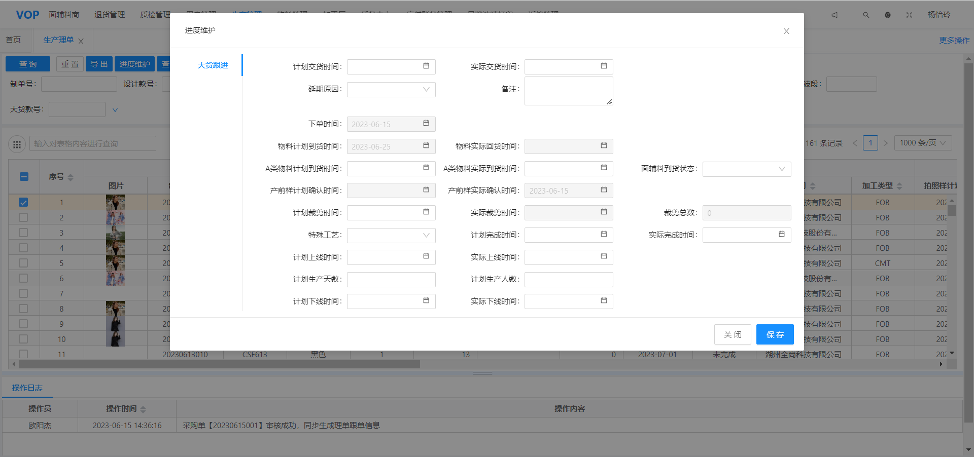This screenshot has width=974, height=457.
Task: Select the 大货跟进 side tab
Action: coord(213,65)
